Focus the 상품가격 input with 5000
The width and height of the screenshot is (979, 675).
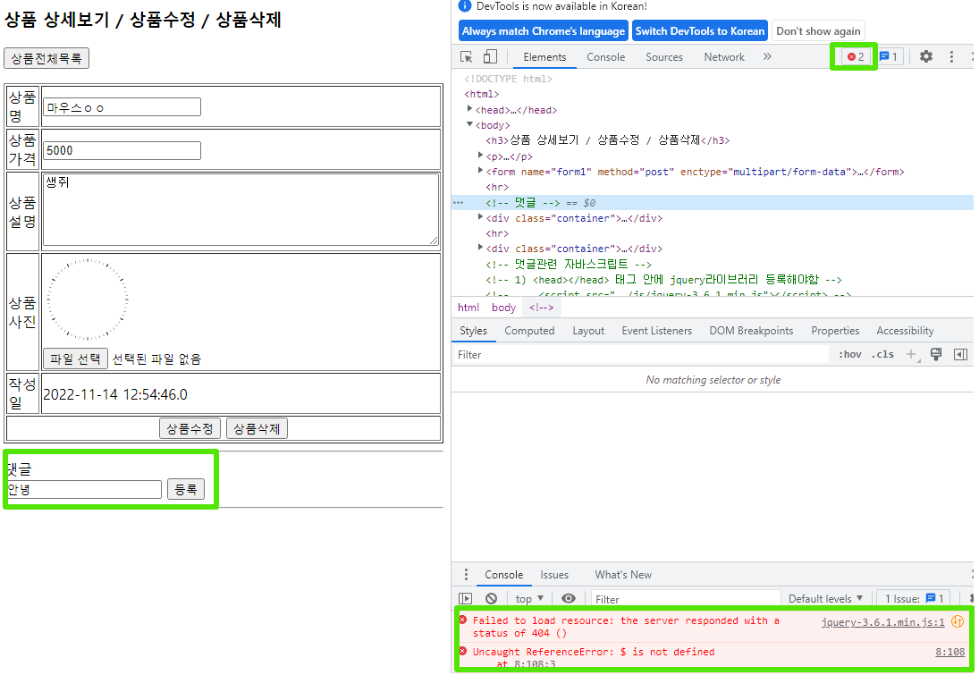pyautogui.click(x=122, y=150)
